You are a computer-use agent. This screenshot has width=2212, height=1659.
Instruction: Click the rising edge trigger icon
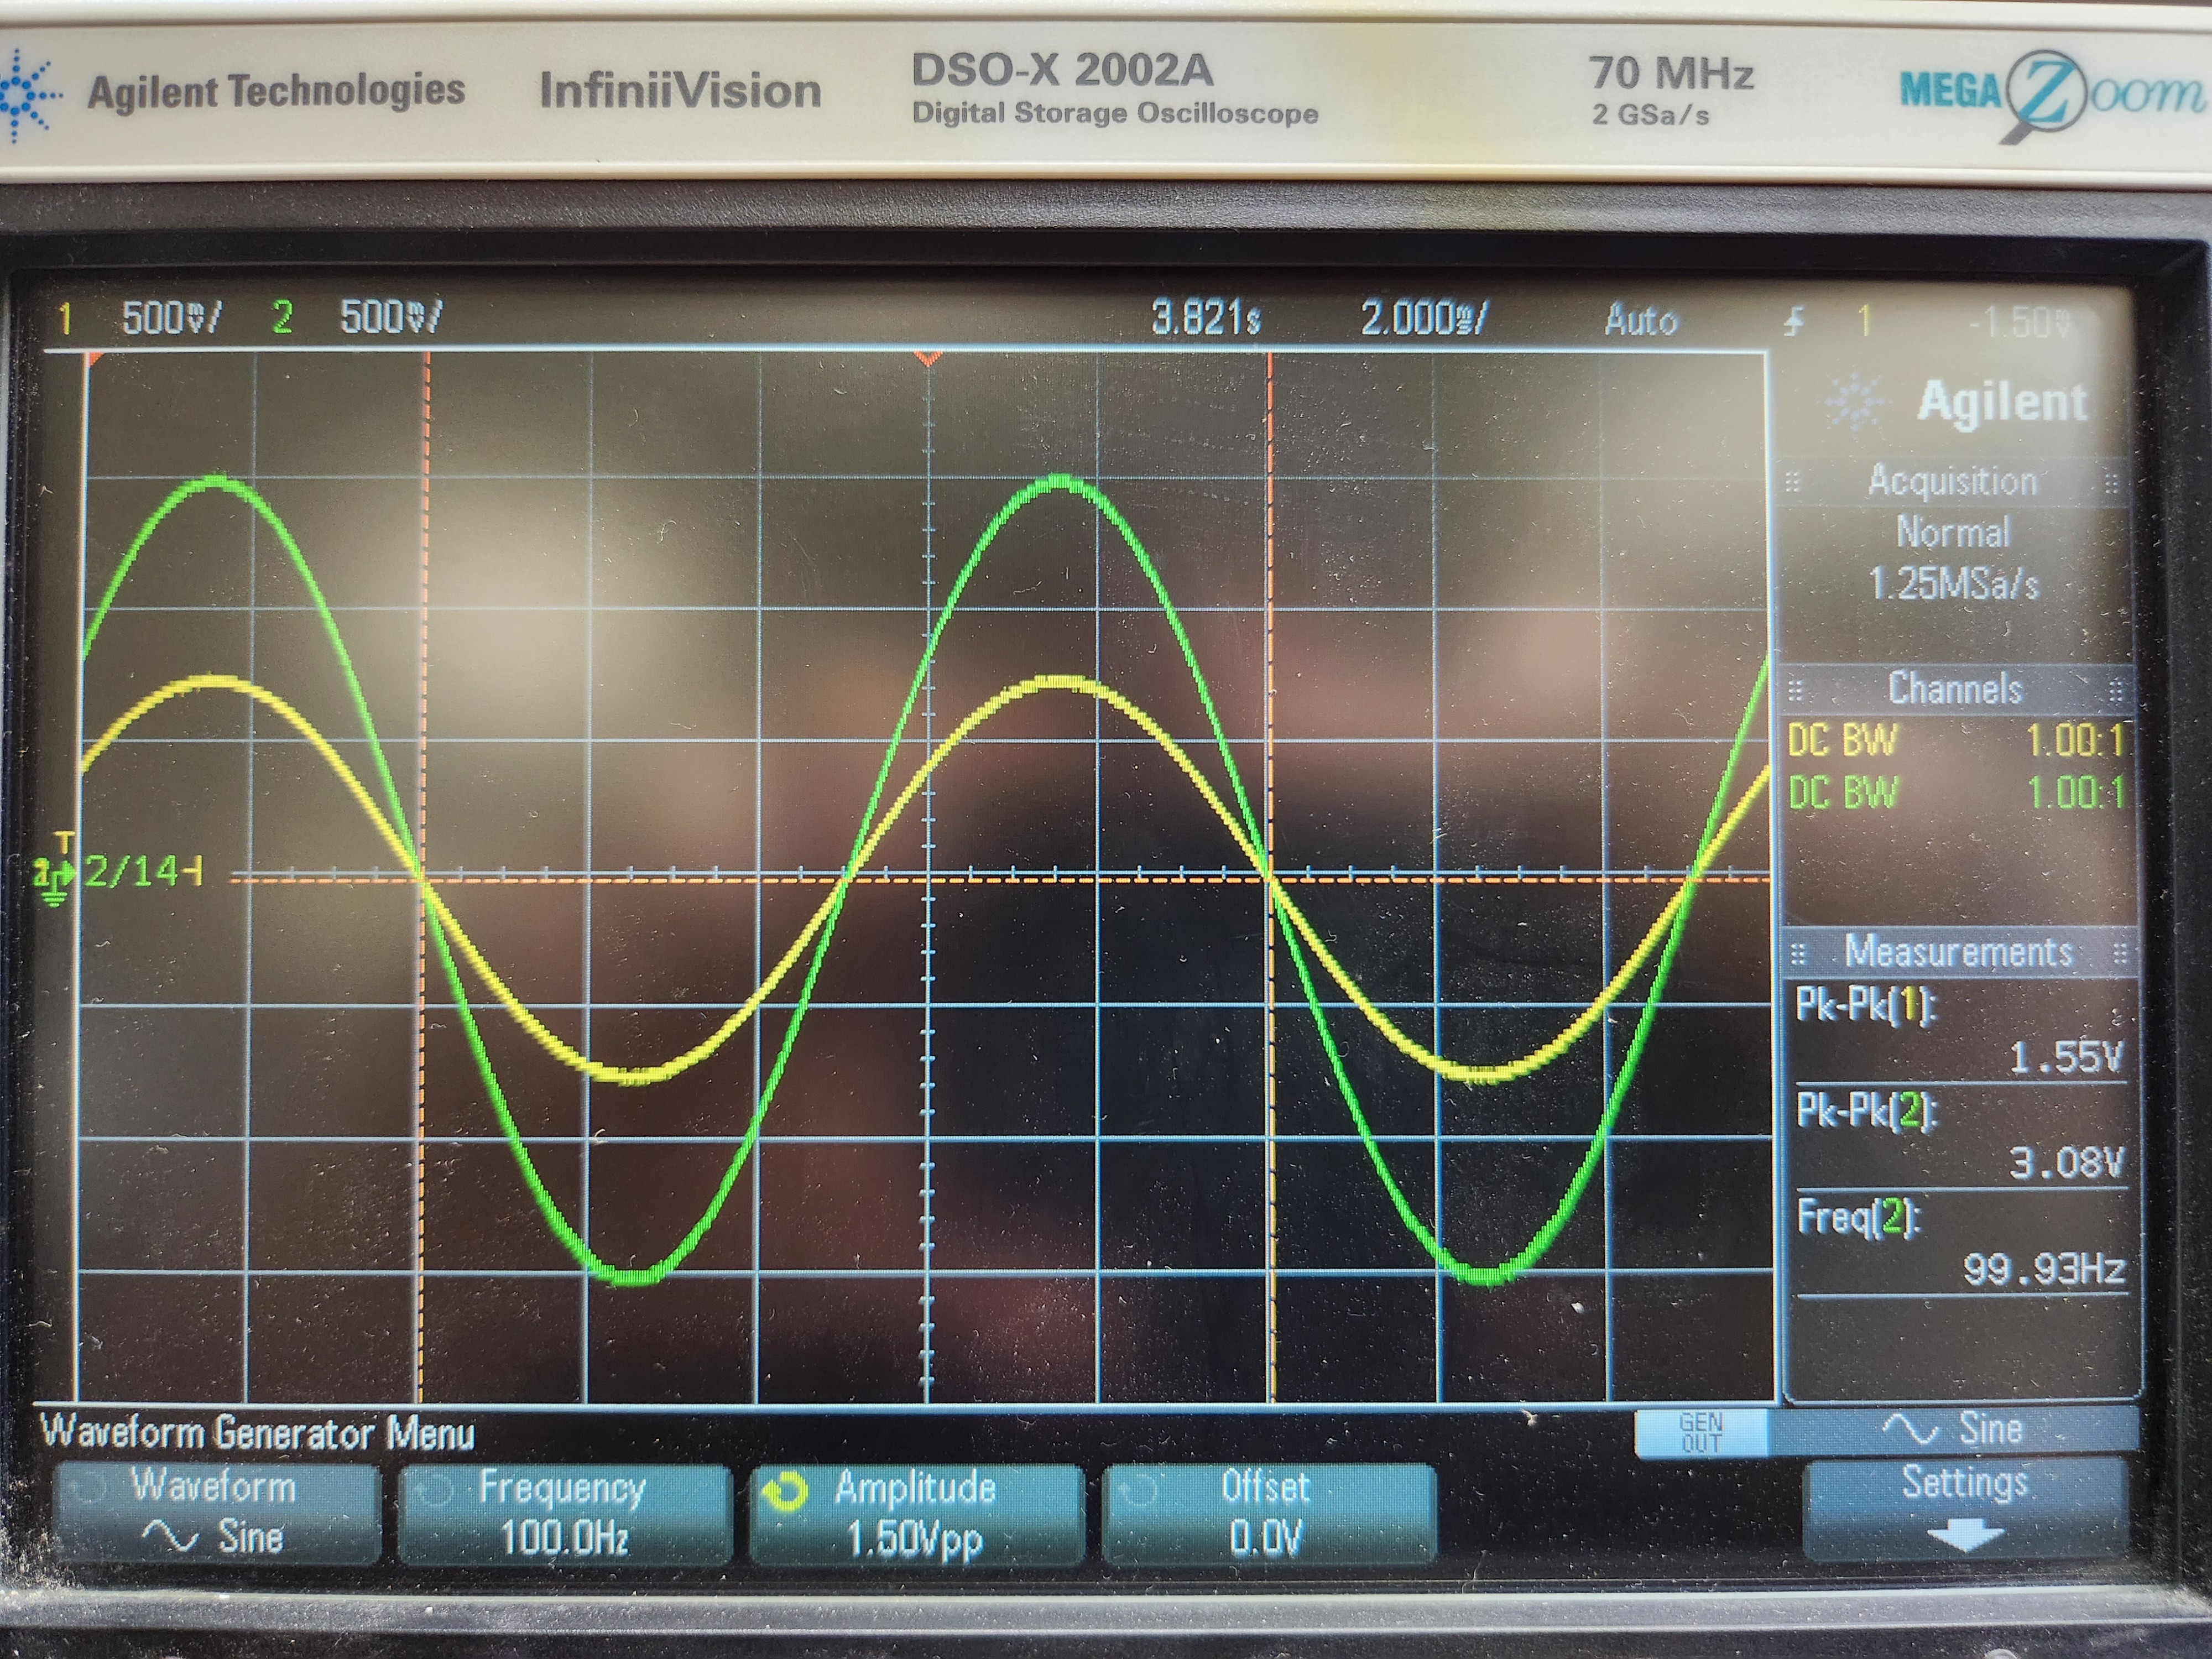(x=1796, y=322)
